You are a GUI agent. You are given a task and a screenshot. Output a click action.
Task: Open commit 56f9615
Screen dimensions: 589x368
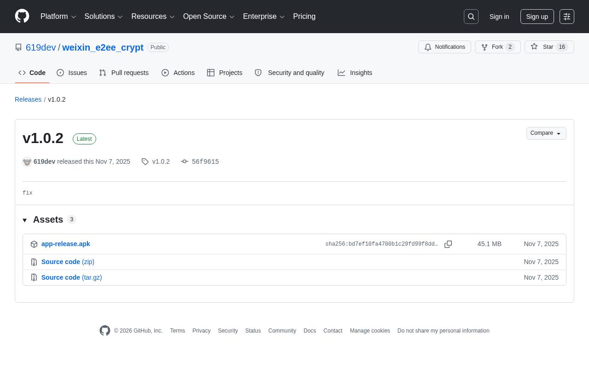205,161
